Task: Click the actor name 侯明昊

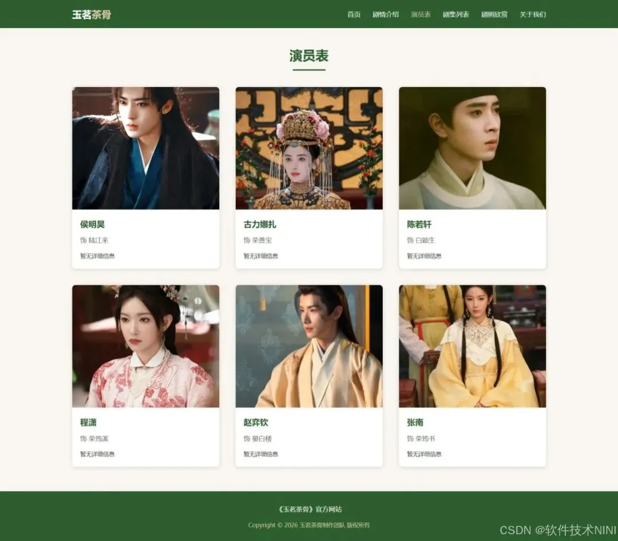Action: coord(92,224)
